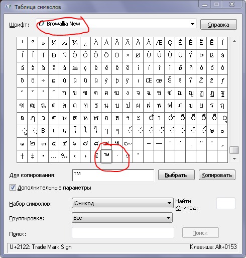Click the scrollbar up arrow
This screenshot has width=246, height=258.
(x=234, y=41)
